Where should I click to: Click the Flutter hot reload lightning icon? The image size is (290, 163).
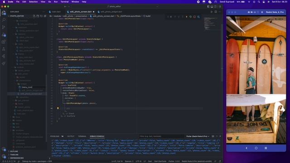tap(186, 17)
